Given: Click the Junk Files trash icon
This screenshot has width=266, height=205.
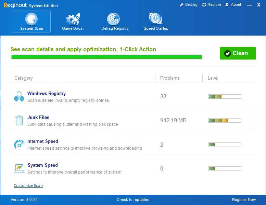Looking at the screenshot, I should coord(19,120).
